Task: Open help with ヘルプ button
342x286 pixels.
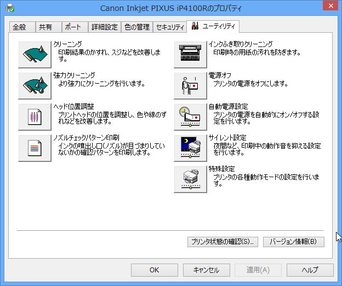Action: [x=310, y=270]
